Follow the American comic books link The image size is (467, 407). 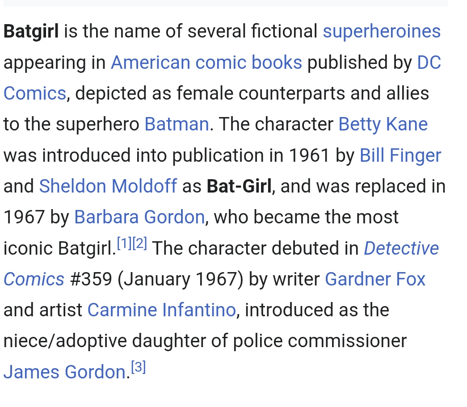coord(206,63)
